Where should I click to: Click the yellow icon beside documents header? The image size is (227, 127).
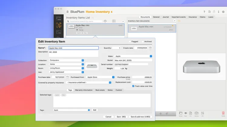pyautogui.click(x=179, y=21)
